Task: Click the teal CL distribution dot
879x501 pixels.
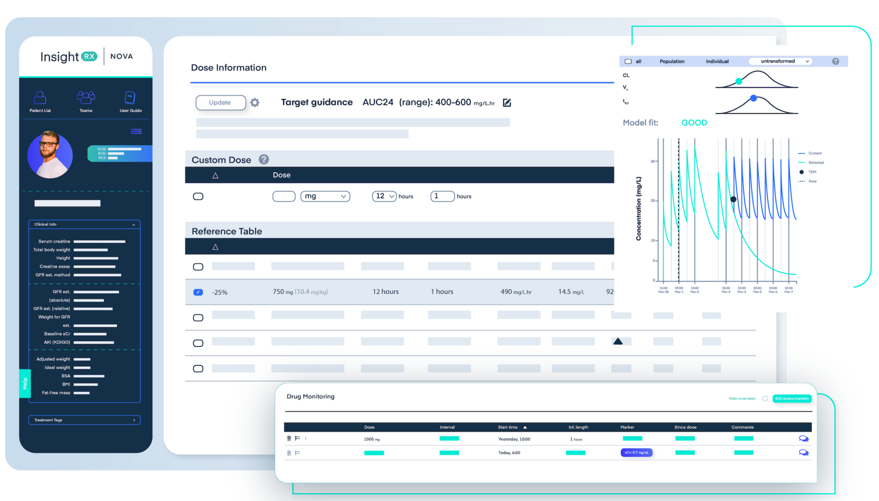Action: point(739,81)
